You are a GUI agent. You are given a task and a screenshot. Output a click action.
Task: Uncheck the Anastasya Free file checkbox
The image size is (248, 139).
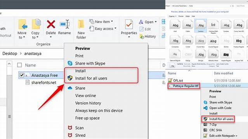(x=22, y=75)
